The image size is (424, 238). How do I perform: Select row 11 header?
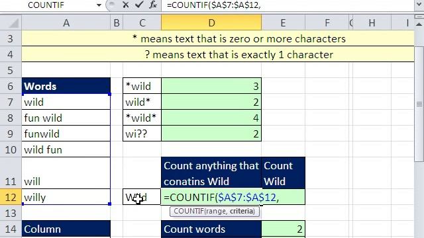click(x=11, y=173)
